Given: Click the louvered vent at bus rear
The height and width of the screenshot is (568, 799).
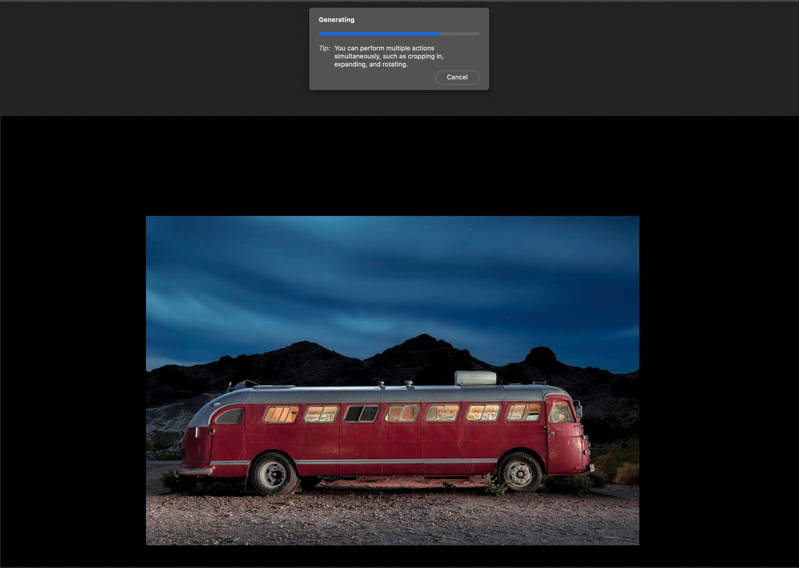Looking at the screenshot, I should point(229,416).
